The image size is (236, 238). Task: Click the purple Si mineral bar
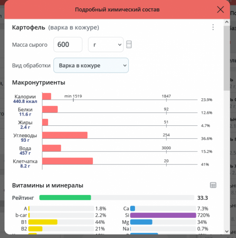coord(163,215)
